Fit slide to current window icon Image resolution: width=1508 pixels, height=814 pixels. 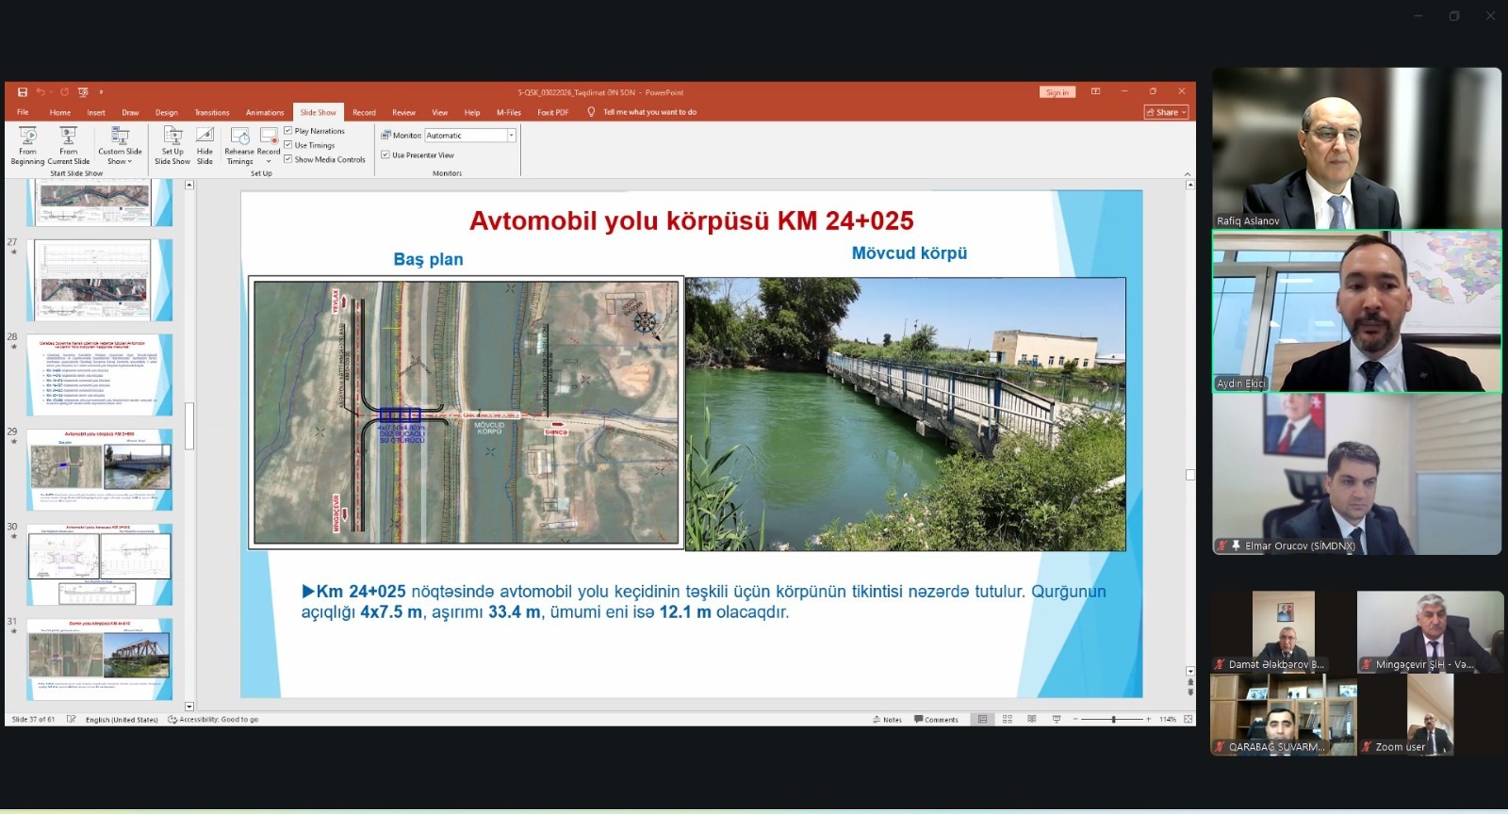pyautogui.click(x=1188, y=719)
